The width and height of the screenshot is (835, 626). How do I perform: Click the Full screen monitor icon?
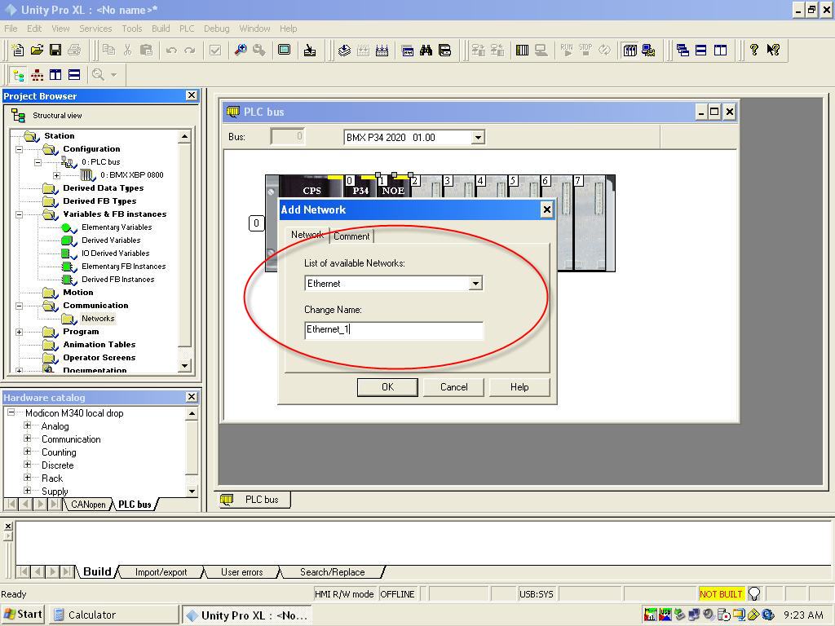coord(285,50)
